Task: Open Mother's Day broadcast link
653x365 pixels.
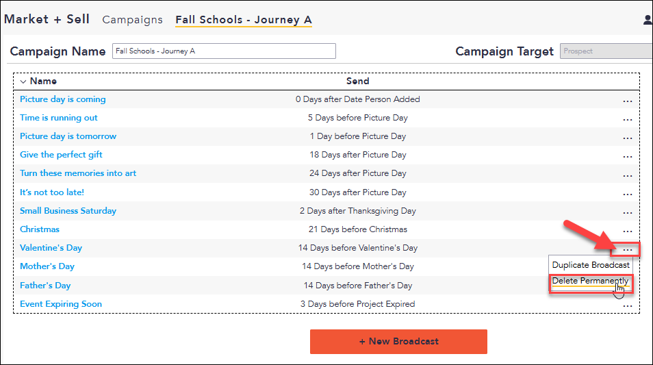Action: click(x=47, y=266)
